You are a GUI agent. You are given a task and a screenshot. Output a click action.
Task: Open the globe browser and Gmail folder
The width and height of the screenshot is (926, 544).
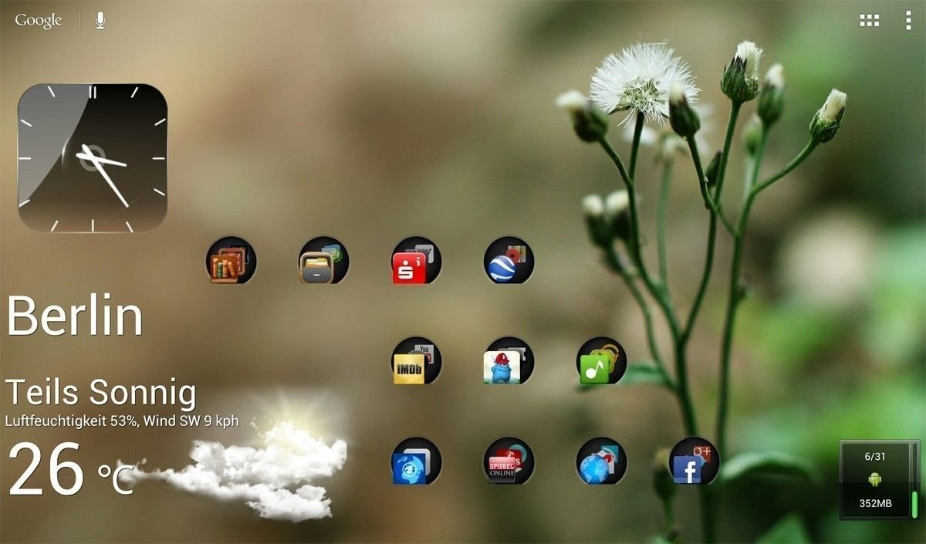(x=601, y=461)
